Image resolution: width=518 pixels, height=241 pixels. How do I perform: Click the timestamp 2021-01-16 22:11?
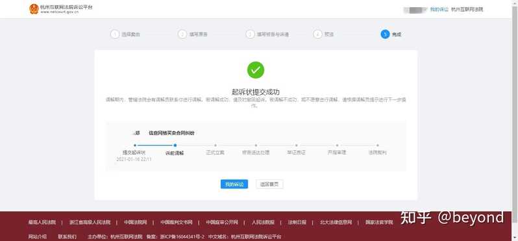click(x=134, y=159)
